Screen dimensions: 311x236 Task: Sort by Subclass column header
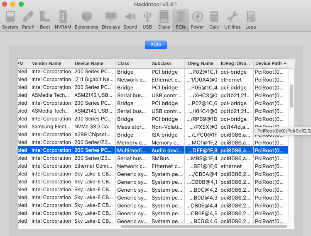point(167,63)
